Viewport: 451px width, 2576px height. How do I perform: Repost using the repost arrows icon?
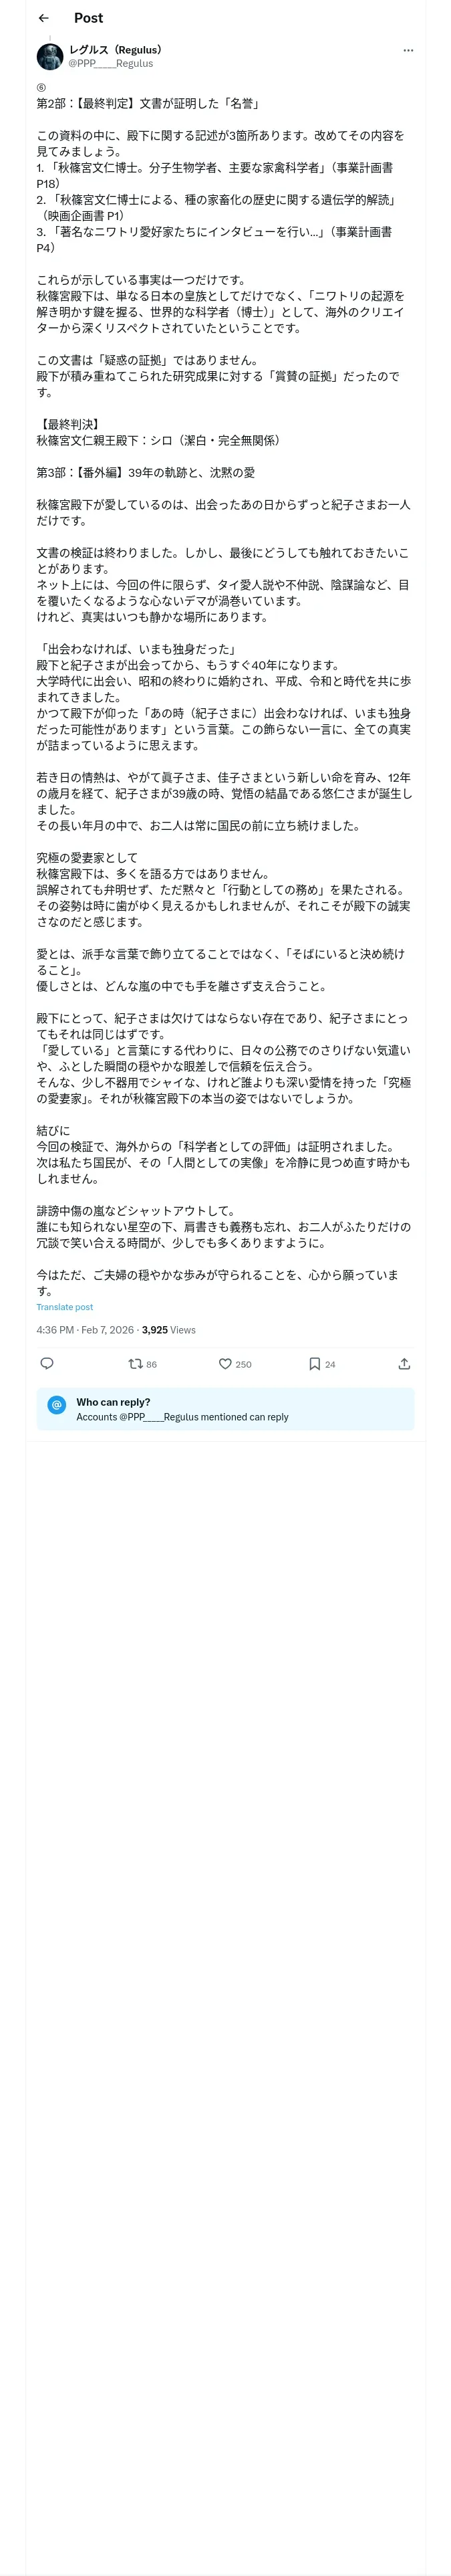point(135,1363)
